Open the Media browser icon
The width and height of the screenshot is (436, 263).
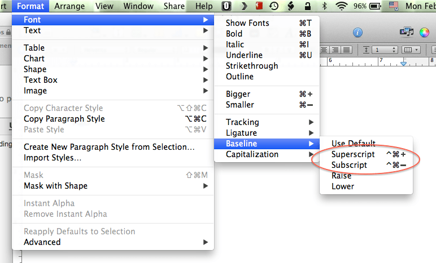click(406, 33)
